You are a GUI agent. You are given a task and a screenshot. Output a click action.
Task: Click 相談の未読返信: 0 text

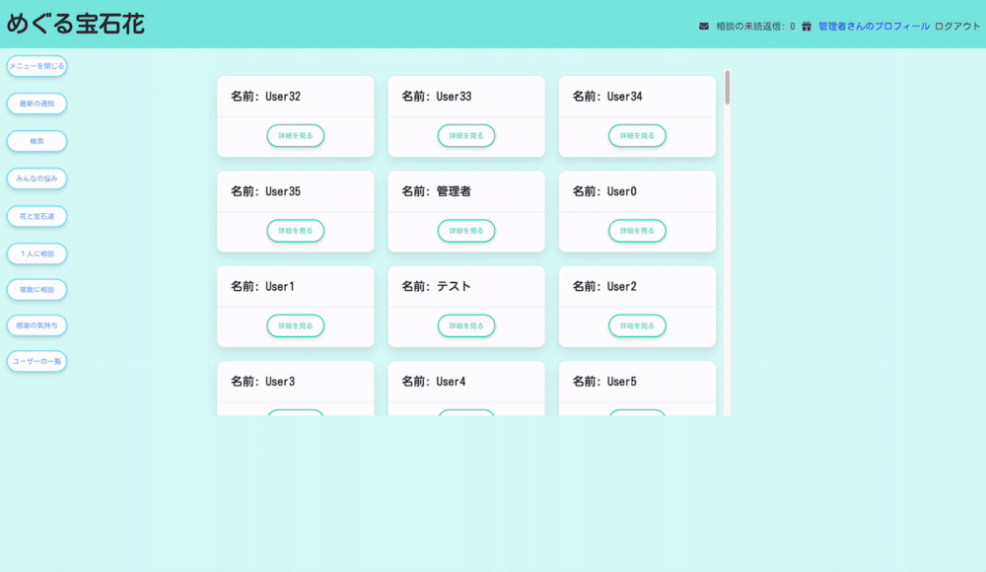(755, 27)
